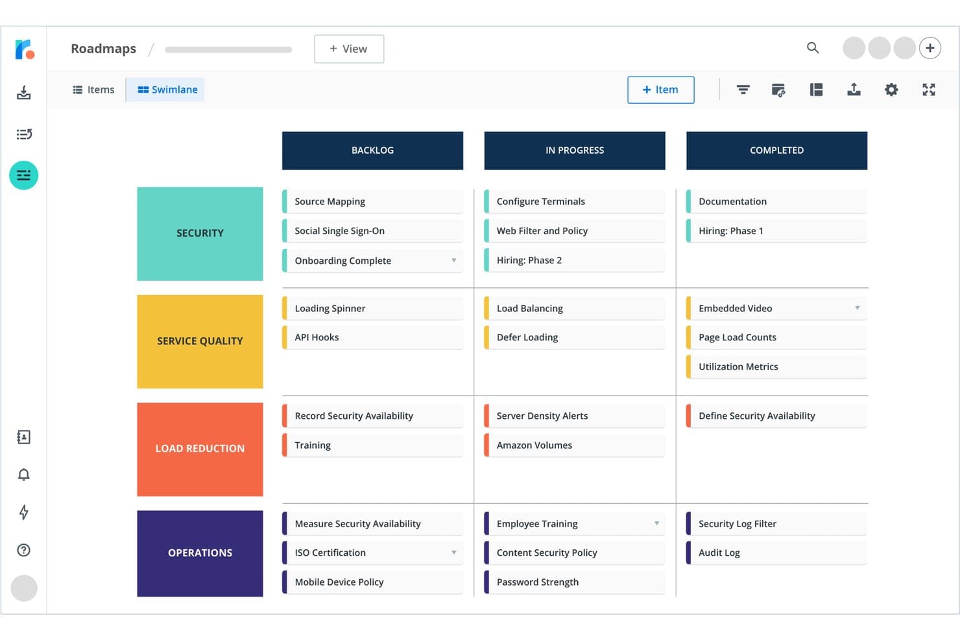Open the list-with-arrow sidebar icon
This screenshot has width=960, height=640.
point(24,134)
